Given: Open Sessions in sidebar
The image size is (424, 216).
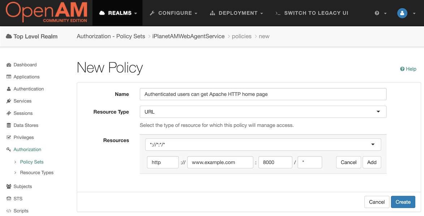Looking at the screenshot, I should pyautogui.click(x=23, y=113).
